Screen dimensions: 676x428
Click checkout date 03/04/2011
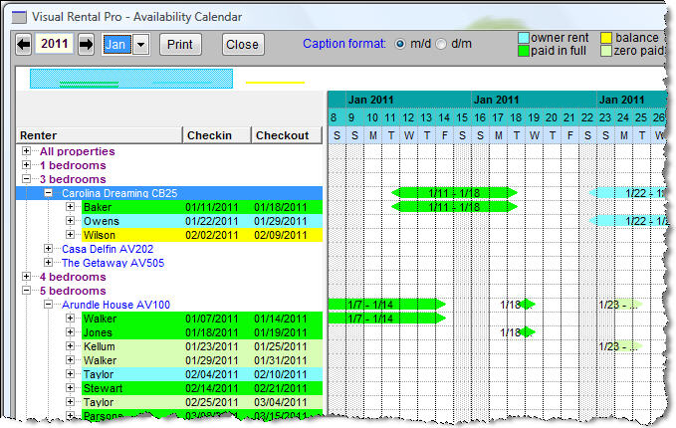pos(281,402)
